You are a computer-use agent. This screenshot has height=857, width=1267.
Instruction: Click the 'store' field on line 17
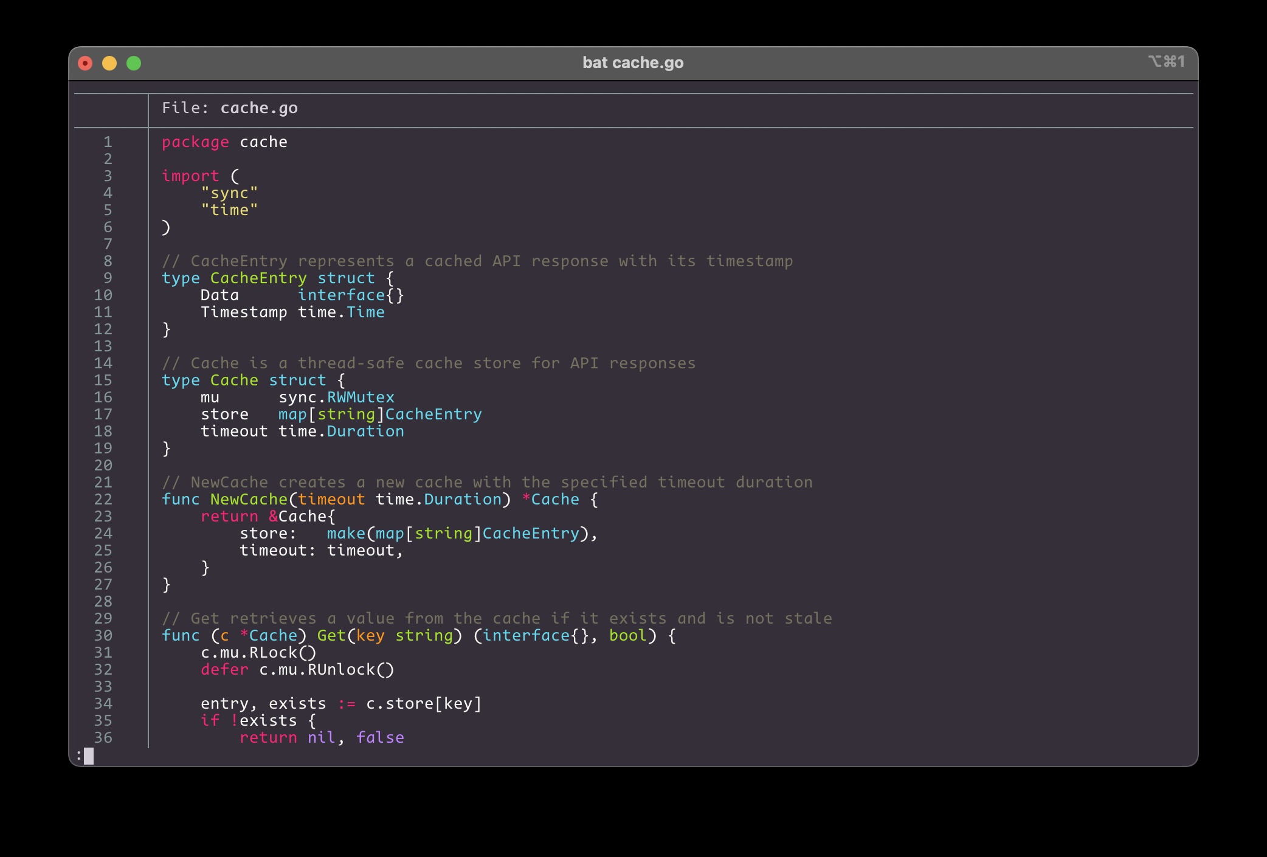pos(224,415)
